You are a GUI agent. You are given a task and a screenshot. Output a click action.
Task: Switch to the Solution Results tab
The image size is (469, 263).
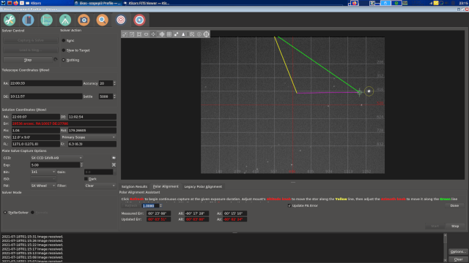click(x=134, y=187)
